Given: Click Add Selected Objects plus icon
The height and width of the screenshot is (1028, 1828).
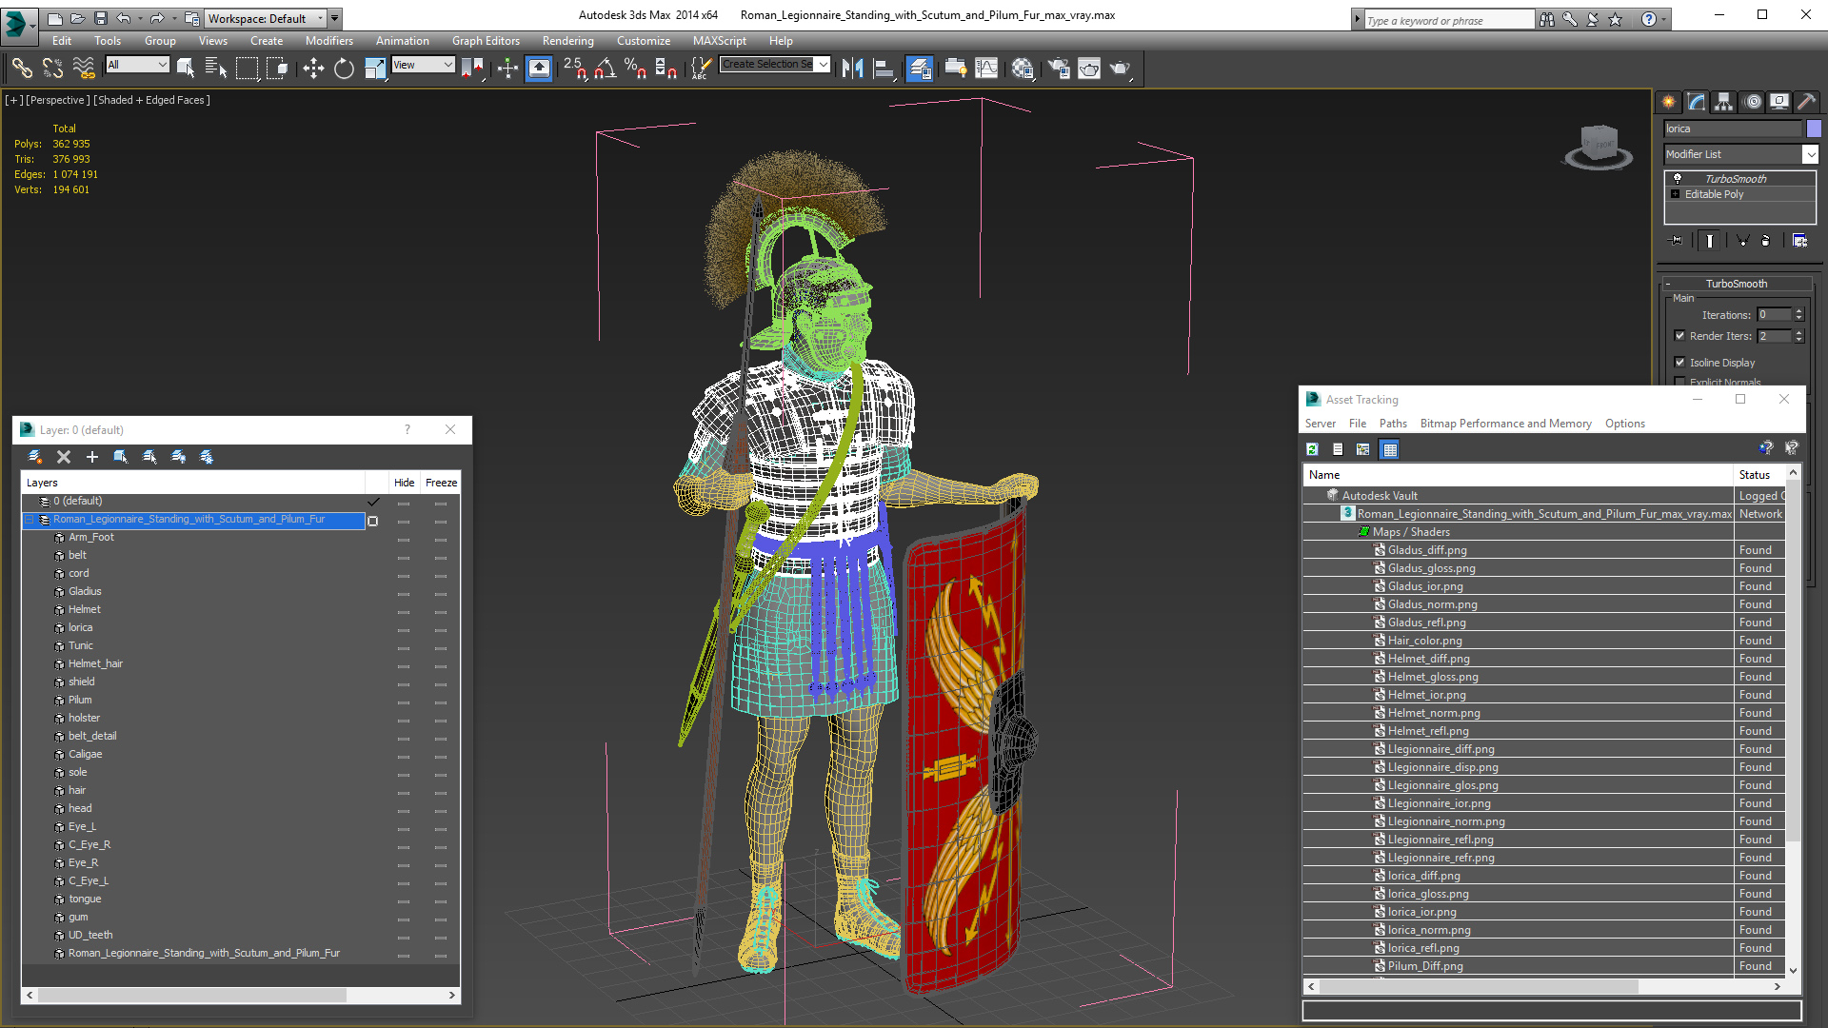Looking at the screenshot, I should [92, 457].
